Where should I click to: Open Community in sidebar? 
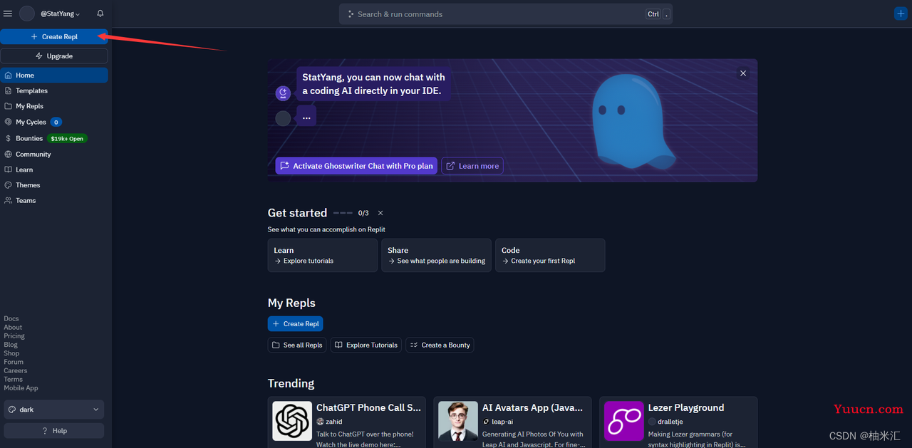pyautogui.click(x=54, y=154)
